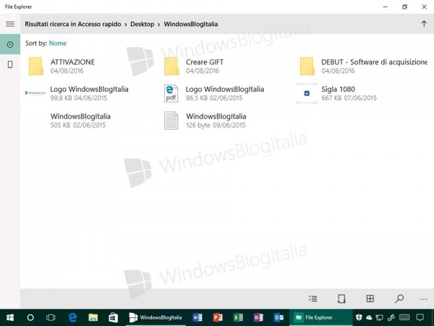The height and width of the screenshot is (326, 434).
Task: Go up one folder level arrow
Action: [424, 24]
